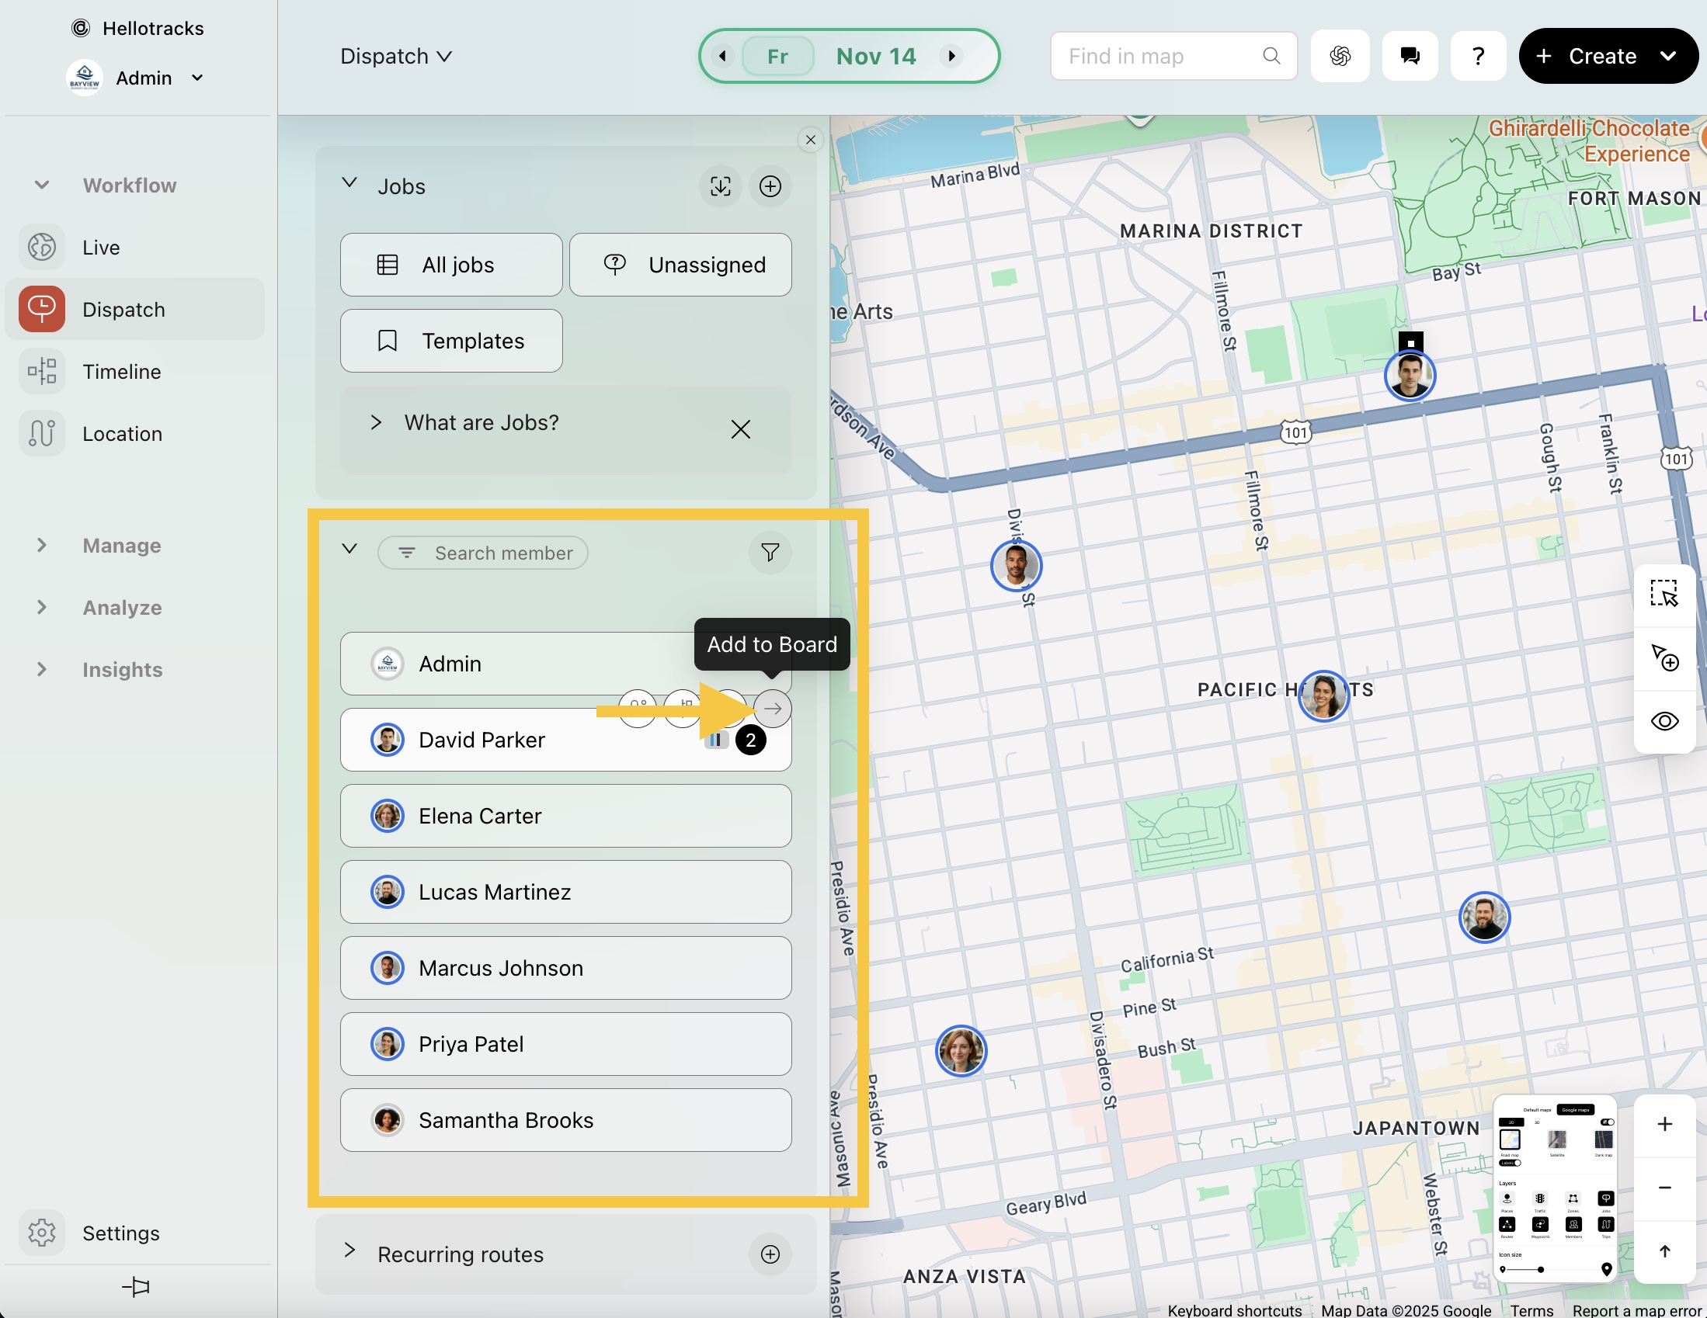Viewport: 1707px width, 1318px height.
Task: Select the area selection map tool
Action: click(x=1664, y=594)
